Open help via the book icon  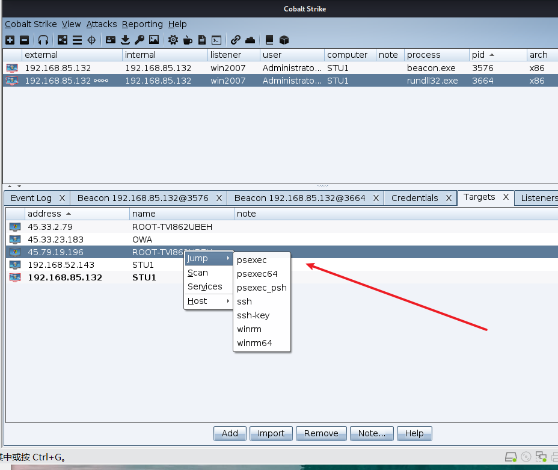(269, 40)
